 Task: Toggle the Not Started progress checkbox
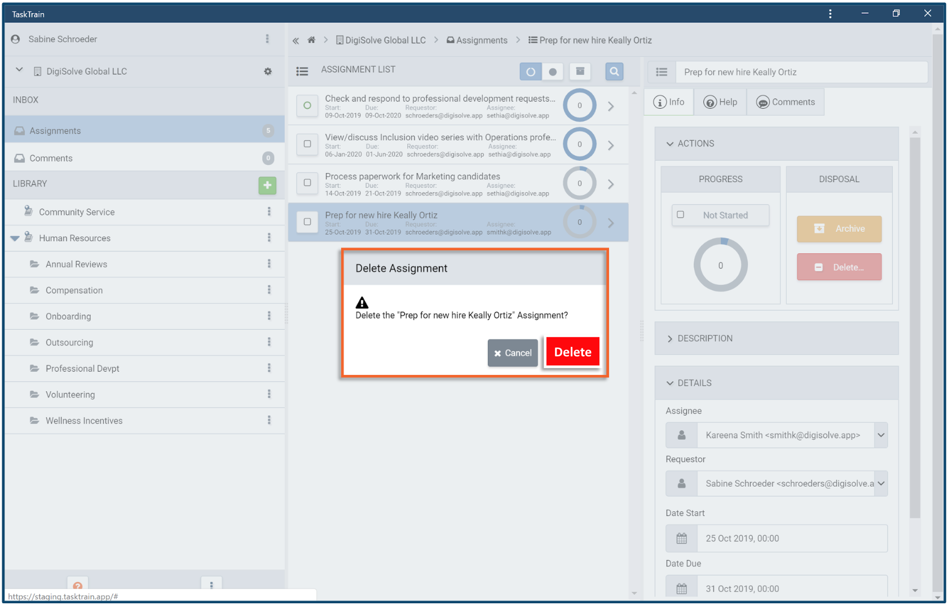(x=681, y=215)
